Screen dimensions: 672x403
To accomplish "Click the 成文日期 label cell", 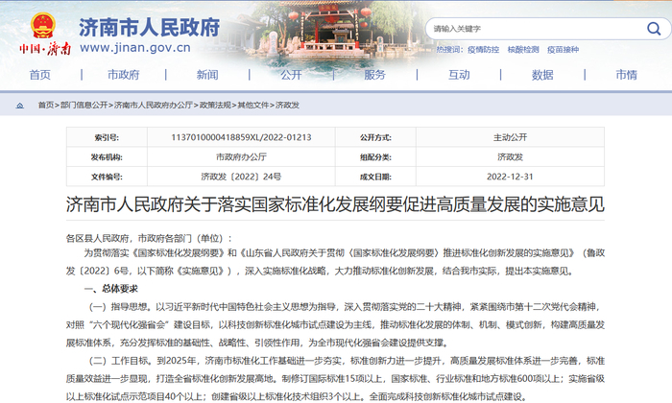I will coord(375,177).
